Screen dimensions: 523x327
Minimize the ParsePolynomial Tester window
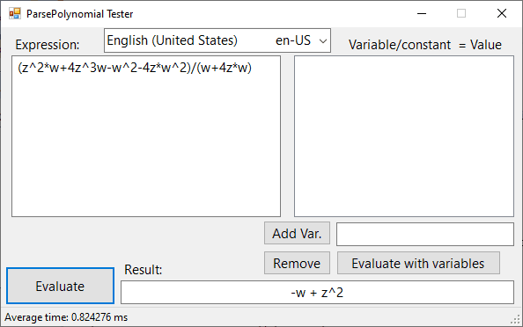[x=422, y=14]
